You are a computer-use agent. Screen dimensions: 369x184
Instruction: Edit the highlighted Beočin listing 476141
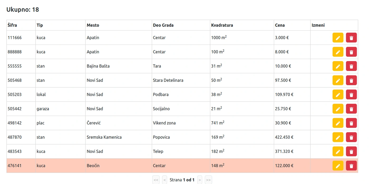point(338,166)
